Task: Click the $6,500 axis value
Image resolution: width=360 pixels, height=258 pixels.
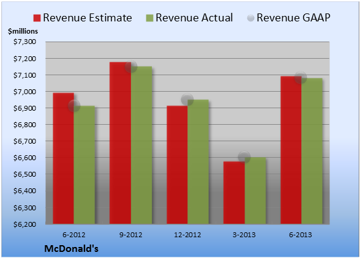Action: 24,174
